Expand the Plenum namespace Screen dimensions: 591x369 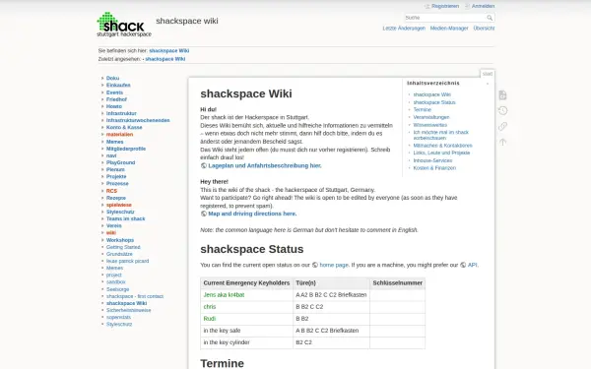pyautogui.click(x=115, y=169)
